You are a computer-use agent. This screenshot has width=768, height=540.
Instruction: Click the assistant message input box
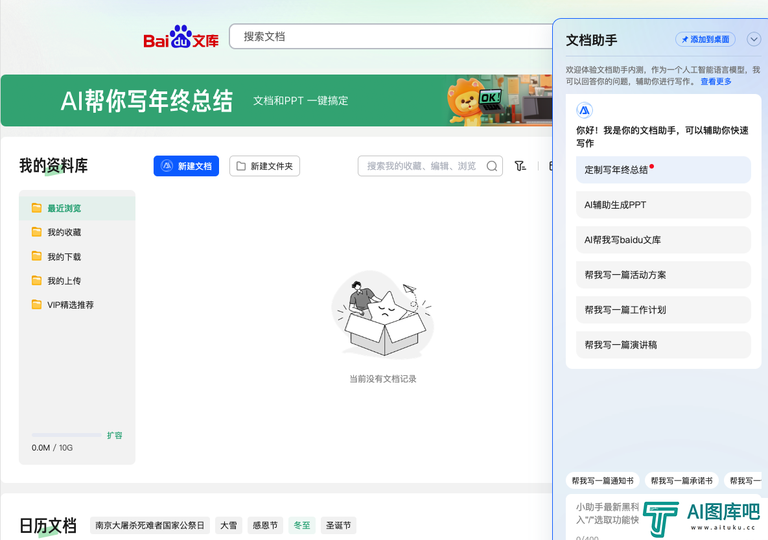(663, 517)
